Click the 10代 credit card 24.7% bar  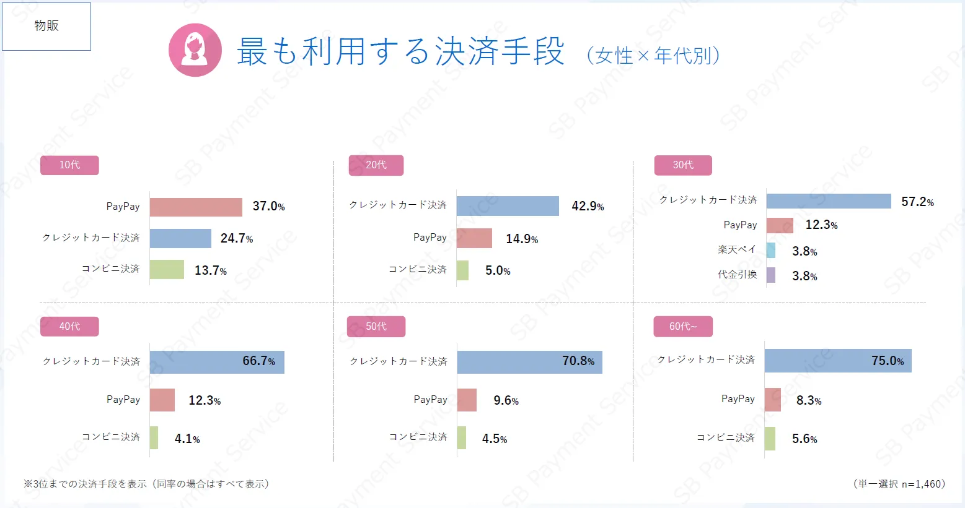pyautogui.click(x=180, y=238)
